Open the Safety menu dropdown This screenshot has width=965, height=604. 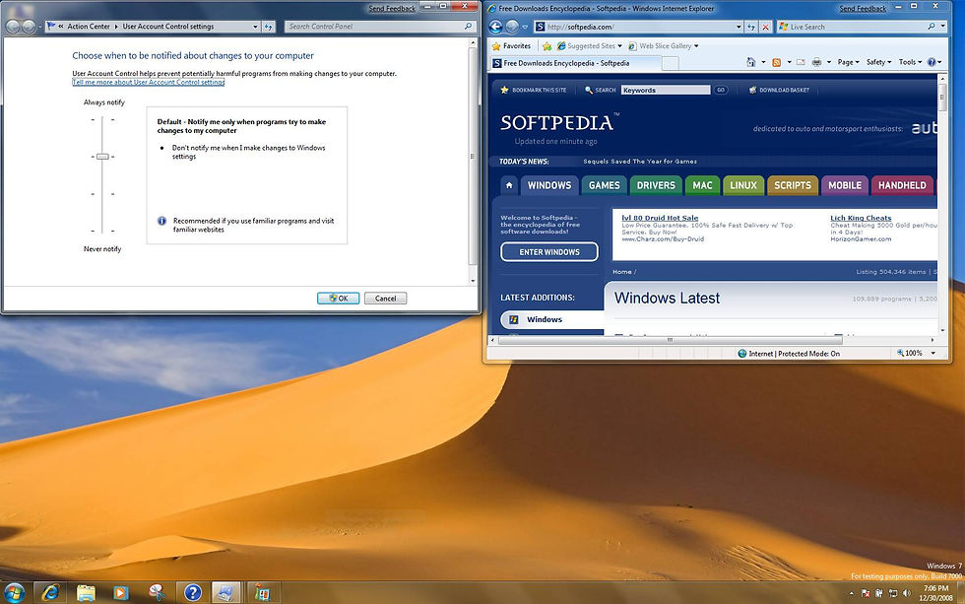click(878, 62)
